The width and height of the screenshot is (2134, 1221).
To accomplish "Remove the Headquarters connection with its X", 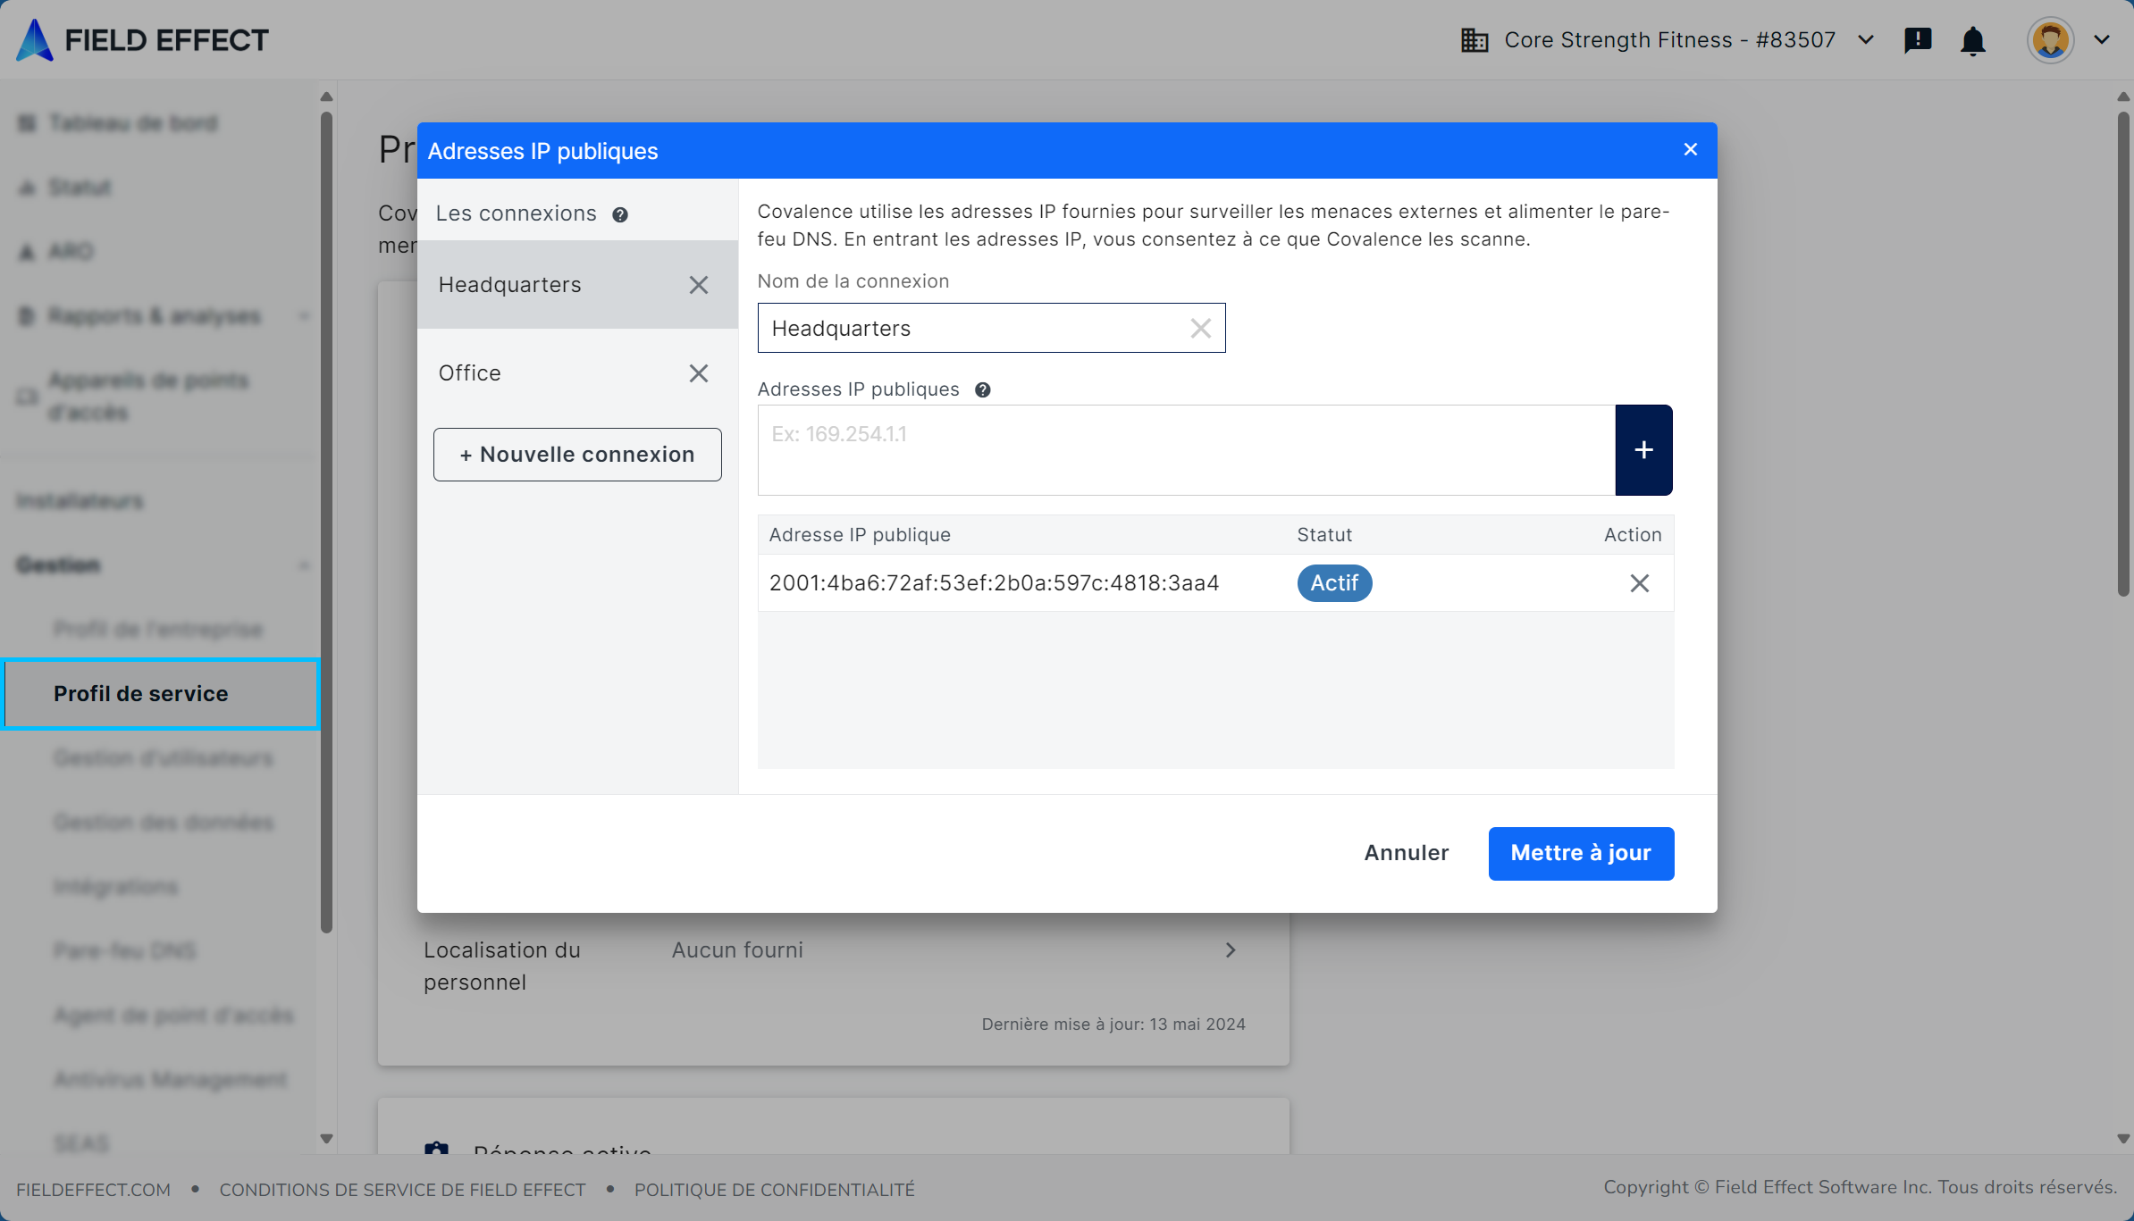I will (699, 285).
